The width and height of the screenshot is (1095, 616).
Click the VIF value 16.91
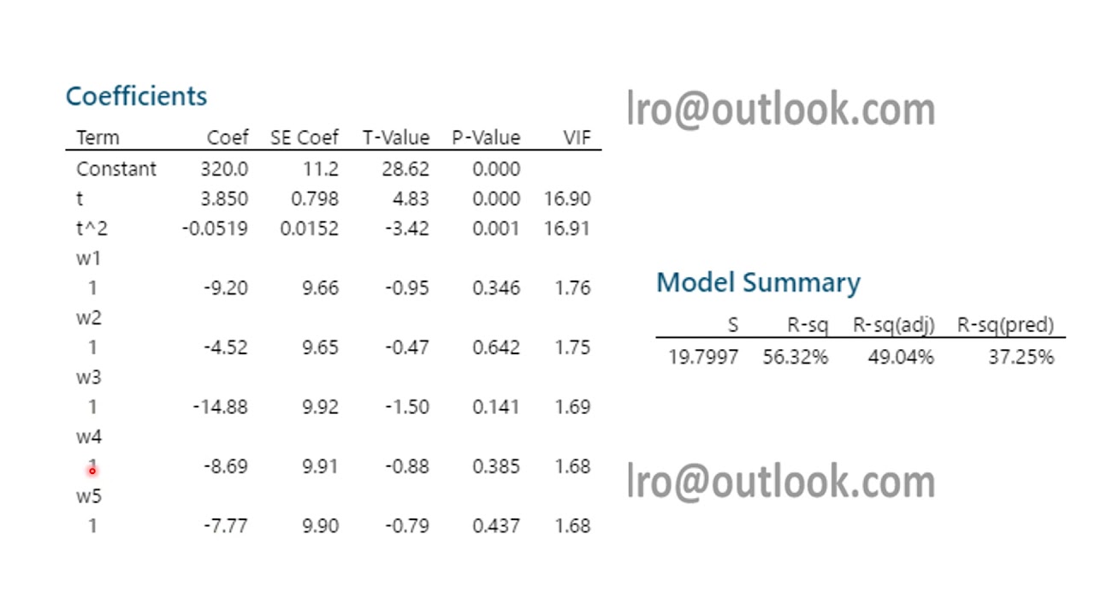pos(566,228)
